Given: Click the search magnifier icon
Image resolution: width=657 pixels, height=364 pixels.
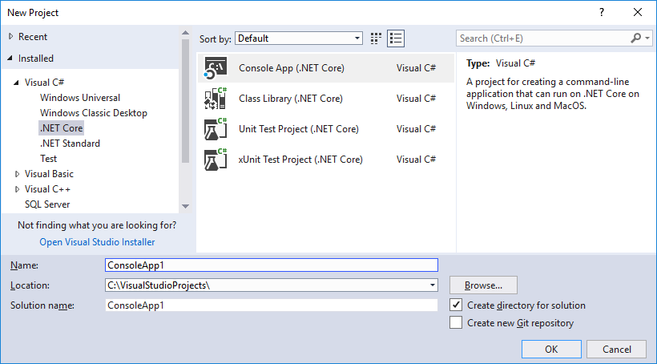Looking at the screenshot, I should tap(635, 38).
